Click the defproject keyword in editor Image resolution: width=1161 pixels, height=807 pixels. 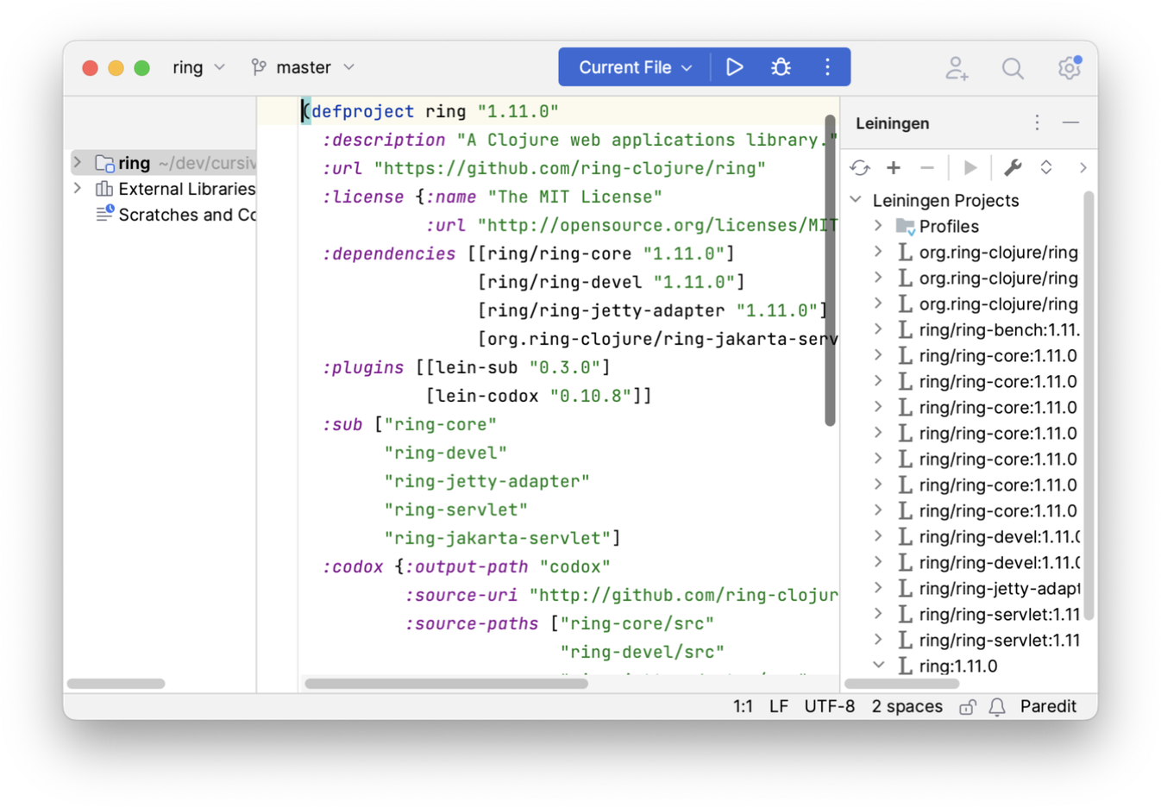point(362,111)
